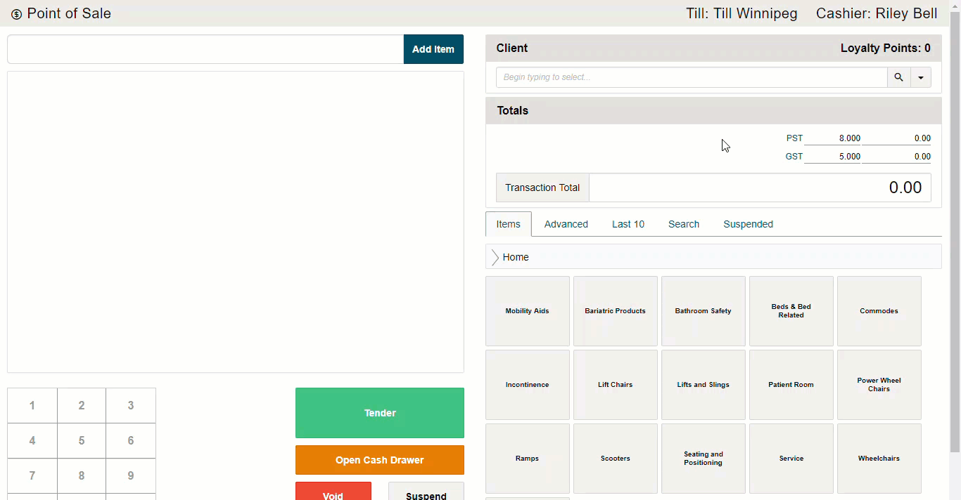Open the Last 10 tab

point(628,224)
